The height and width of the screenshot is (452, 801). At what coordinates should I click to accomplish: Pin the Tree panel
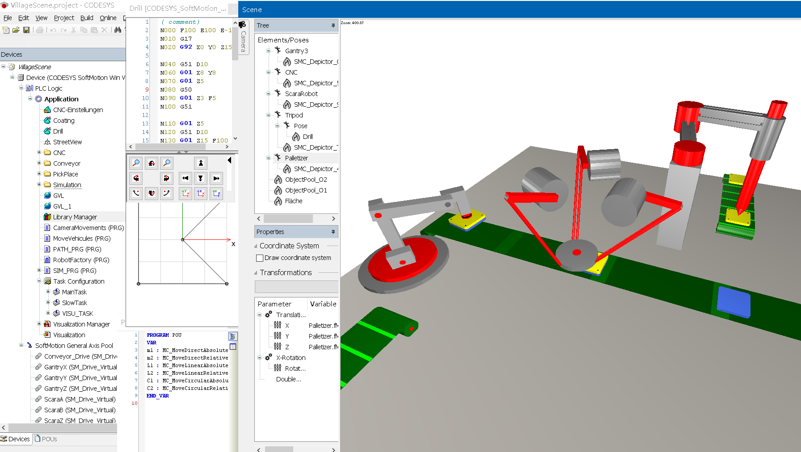coord(333,25)
